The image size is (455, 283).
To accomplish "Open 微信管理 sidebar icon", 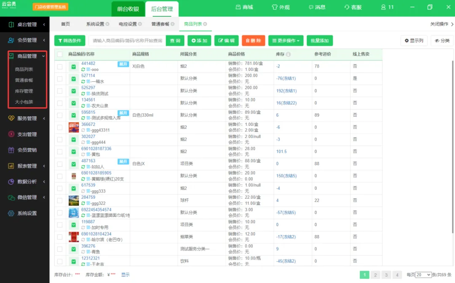I will pos(11,198).
